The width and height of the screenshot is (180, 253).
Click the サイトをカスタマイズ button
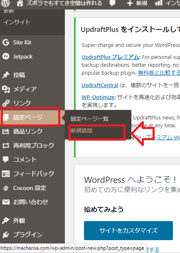(x=128, y=231)
